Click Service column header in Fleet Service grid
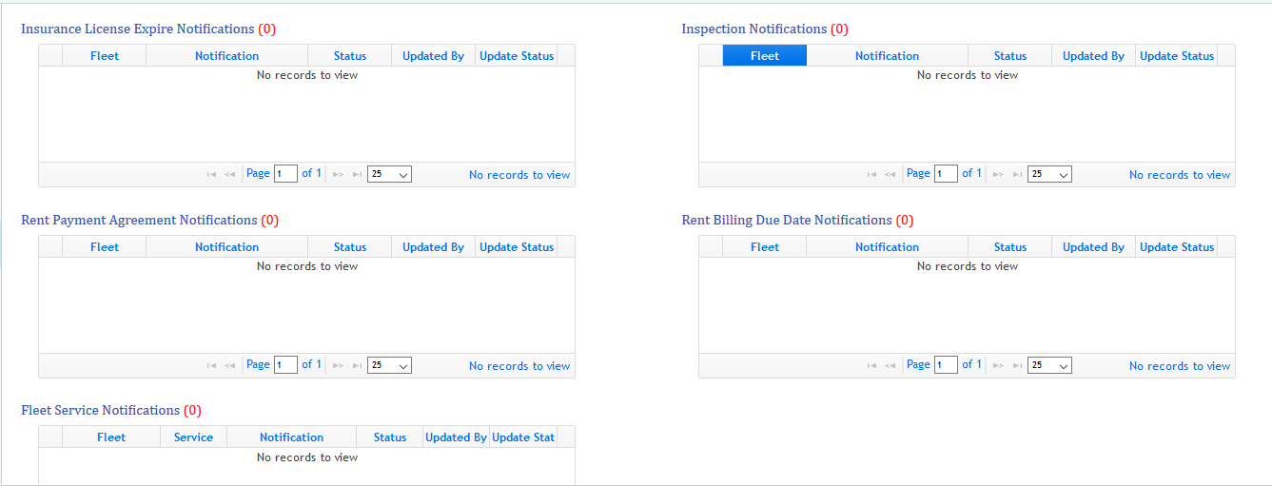 [193, 437]
